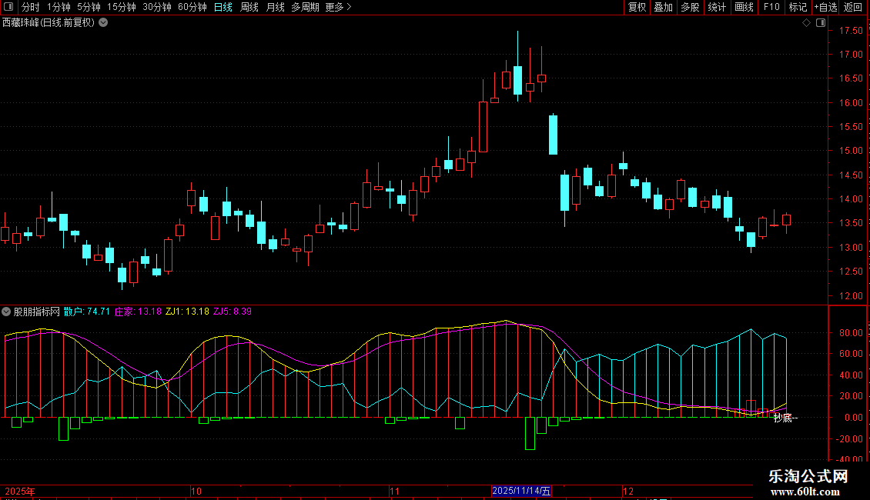Image resolution: width=870 pixels, height=500 pixels.
Task: Select the 30分钟 period
Action: click(x=156, y=7)
